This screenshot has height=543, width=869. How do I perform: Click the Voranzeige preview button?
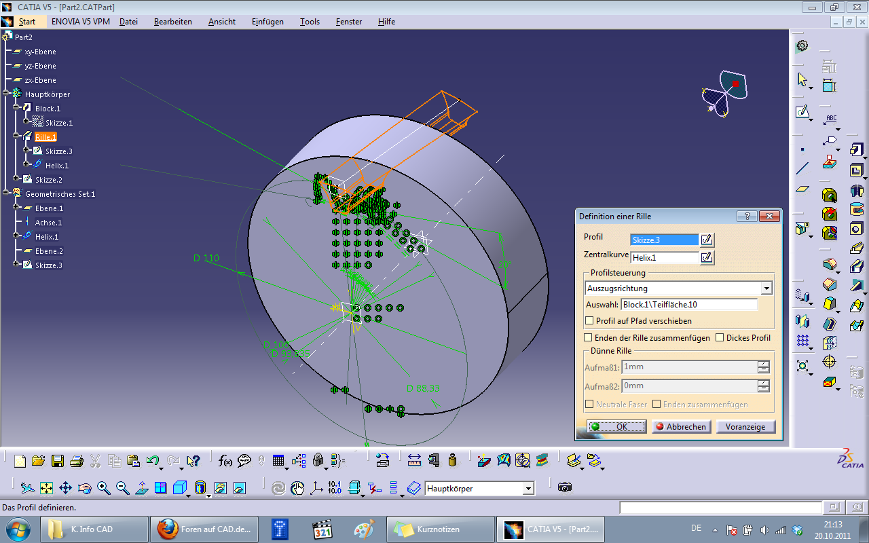(745, 427)
